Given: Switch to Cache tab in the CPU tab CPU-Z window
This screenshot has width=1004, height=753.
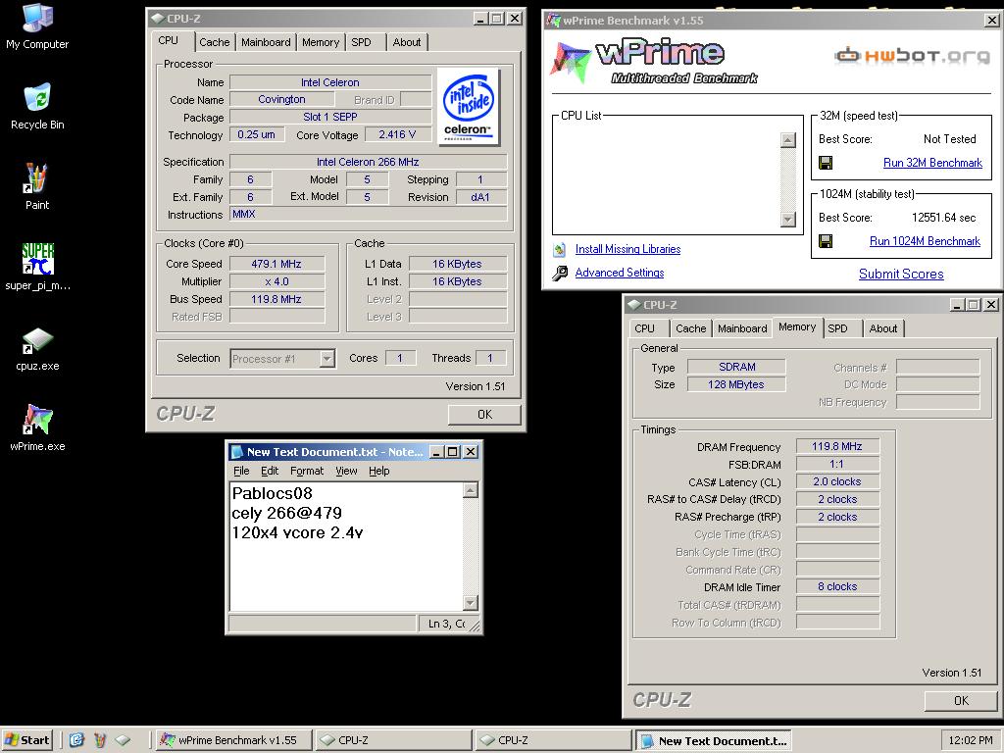Looking at the screenshot, I should [x=214, y=42].
